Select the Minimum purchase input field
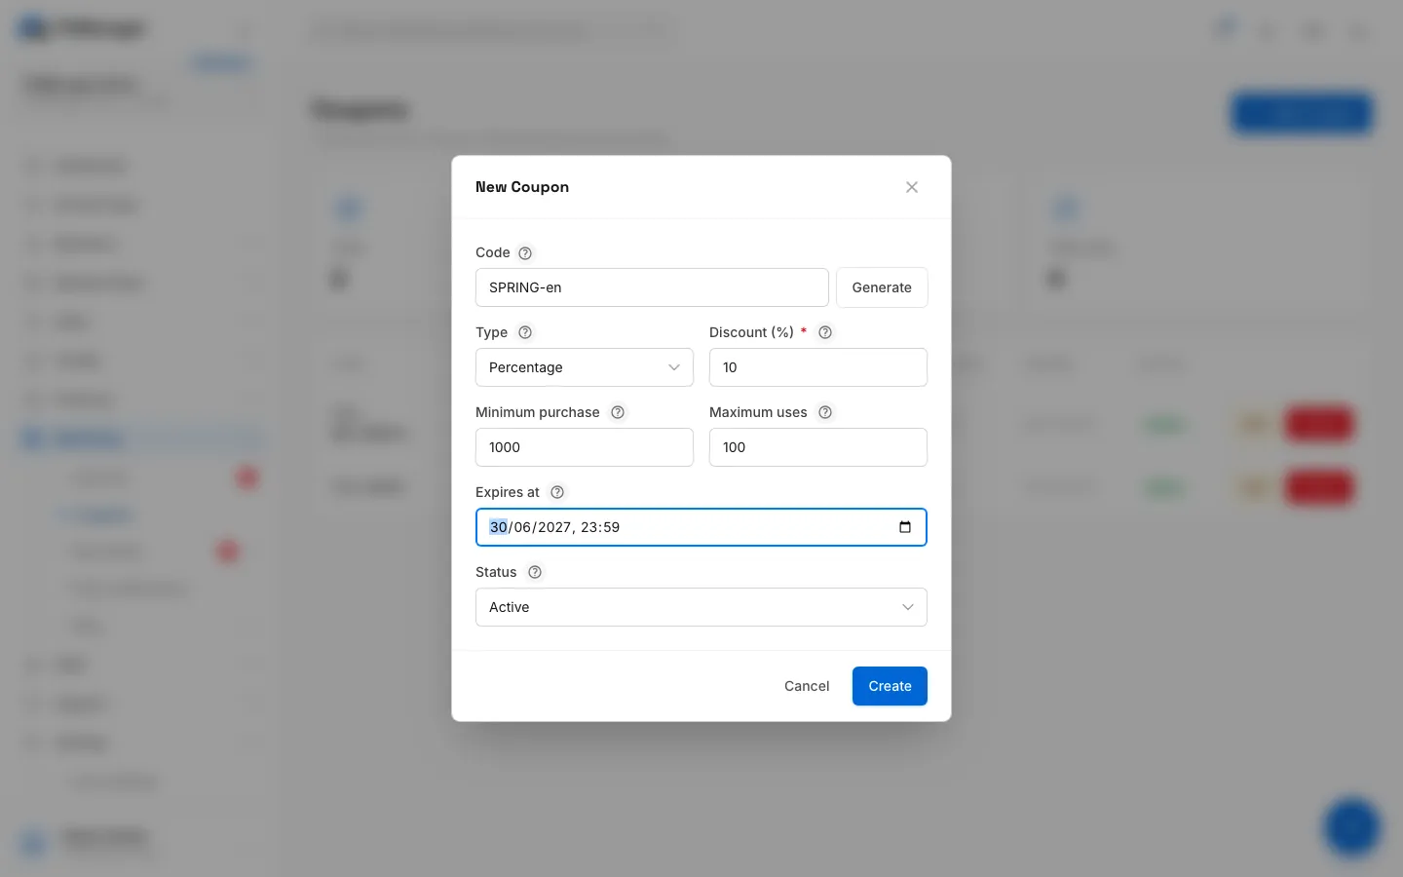Image resolution: width=1403 pixels, height=877 pixels. (585, 447)
